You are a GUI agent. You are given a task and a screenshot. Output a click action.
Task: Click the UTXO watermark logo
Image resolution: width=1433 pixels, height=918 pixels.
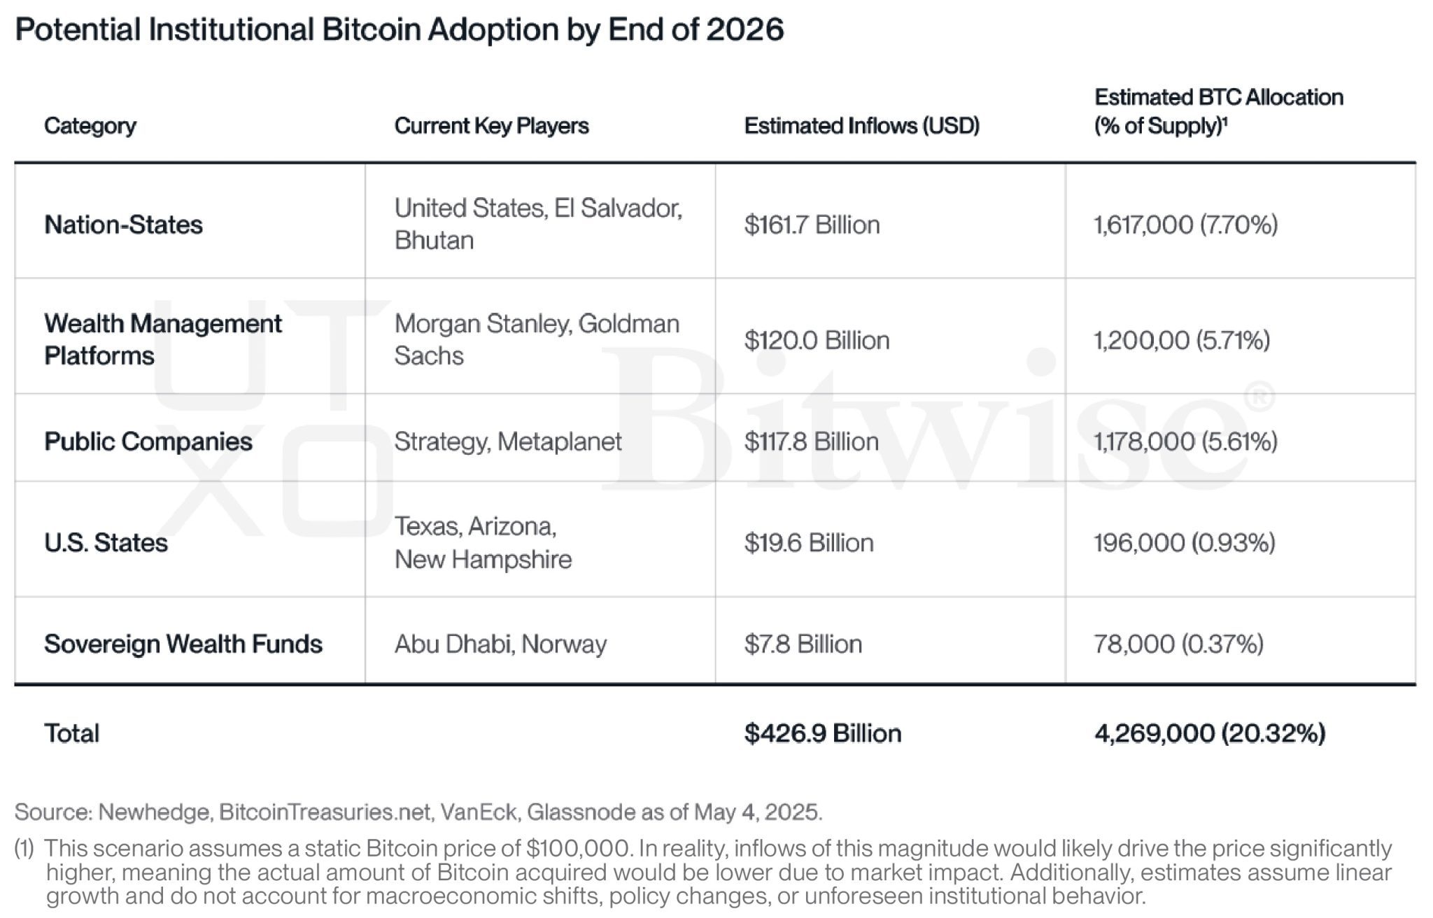273,418
